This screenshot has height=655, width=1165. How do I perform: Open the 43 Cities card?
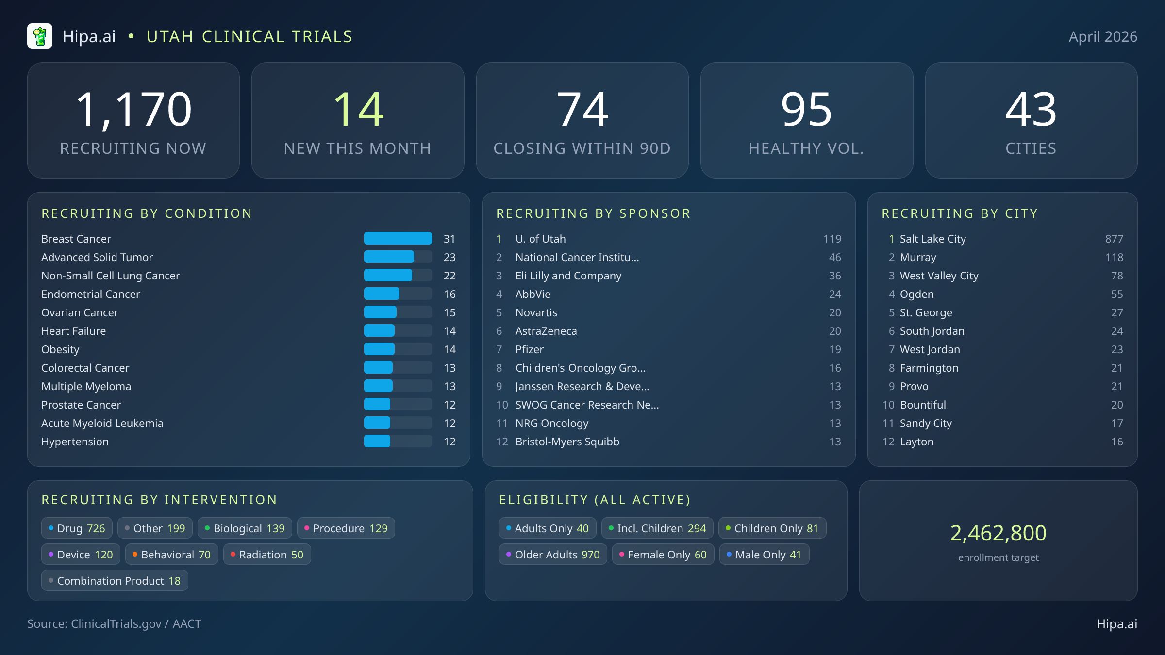[x=1032, y=120]
